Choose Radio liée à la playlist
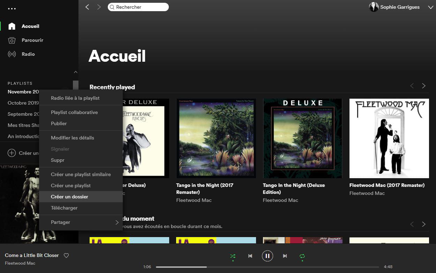The image size is (436, 273). click(81, 98)
